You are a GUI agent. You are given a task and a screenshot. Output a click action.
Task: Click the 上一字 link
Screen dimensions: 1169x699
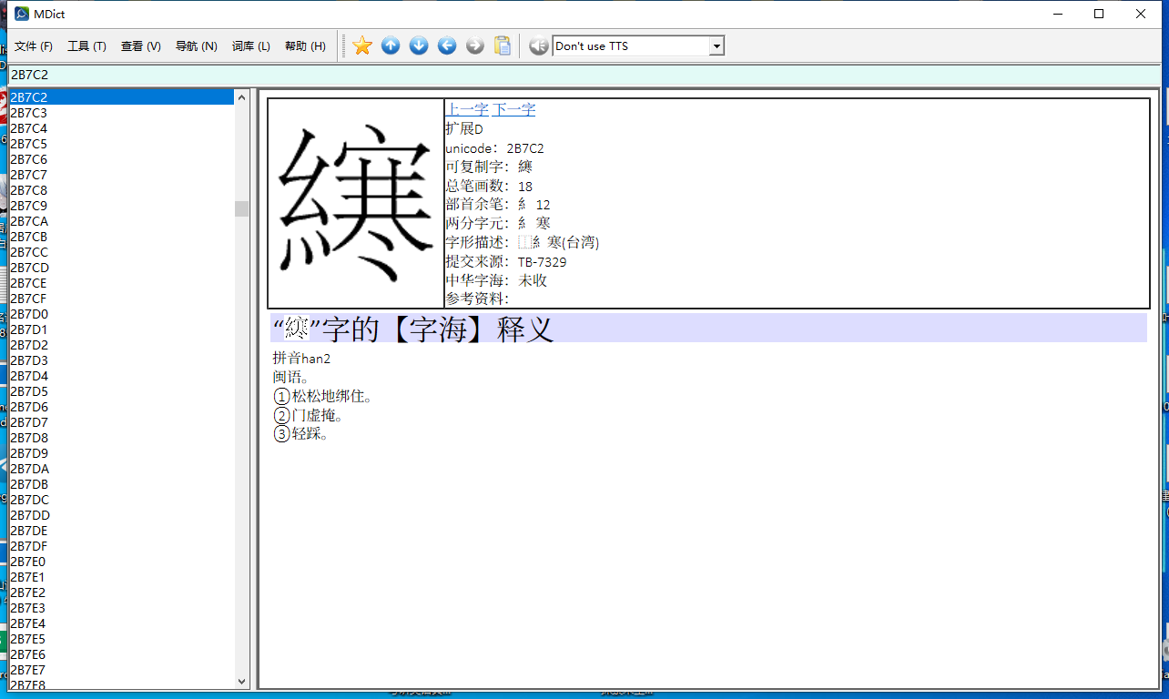[x=466, y=110]
